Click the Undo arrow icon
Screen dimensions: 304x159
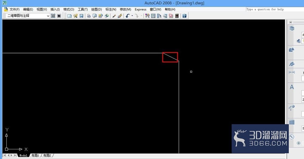point(128,16)
